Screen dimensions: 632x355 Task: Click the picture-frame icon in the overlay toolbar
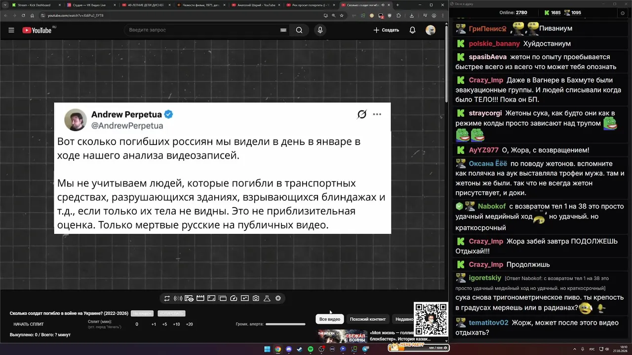211,298
